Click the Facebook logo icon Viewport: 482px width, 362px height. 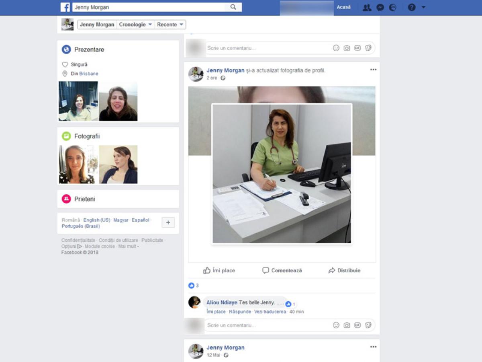click(65, 7)
